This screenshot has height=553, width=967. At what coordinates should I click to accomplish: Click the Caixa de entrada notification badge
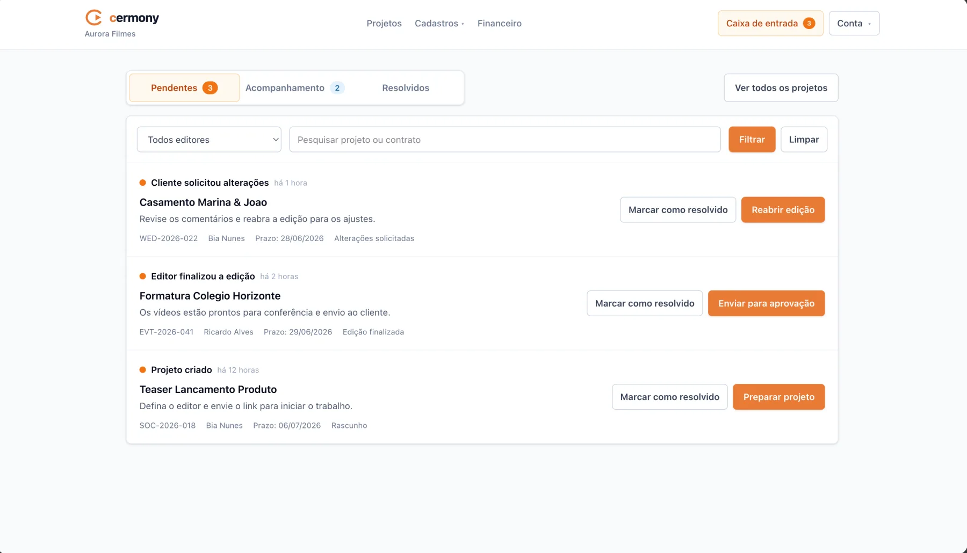click(x=809, y=23)
